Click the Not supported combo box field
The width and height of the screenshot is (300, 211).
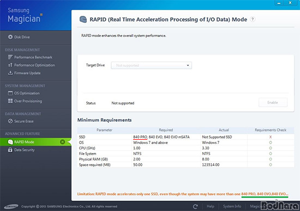pyautogui.click(x=151, y=65)
